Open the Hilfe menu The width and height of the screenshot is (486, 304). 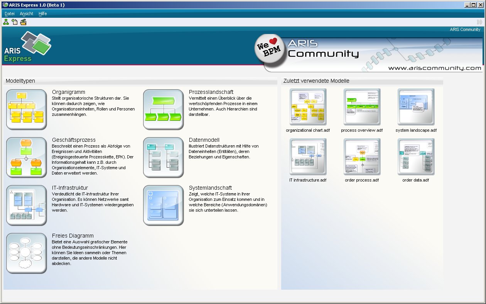pyautogui.click(x=43, y=14)
